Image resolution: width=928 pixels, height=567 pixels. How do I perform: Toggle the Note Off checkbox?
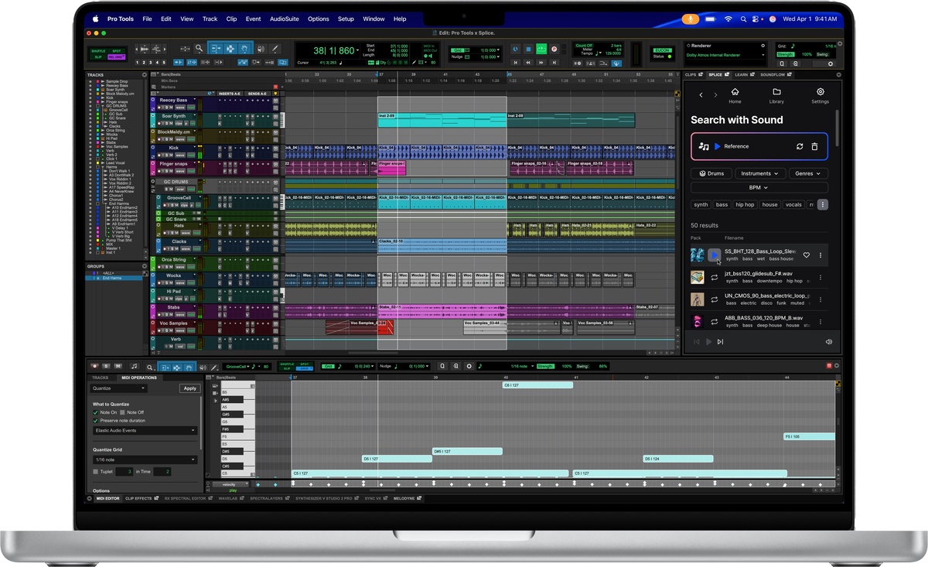coord(122,413)
